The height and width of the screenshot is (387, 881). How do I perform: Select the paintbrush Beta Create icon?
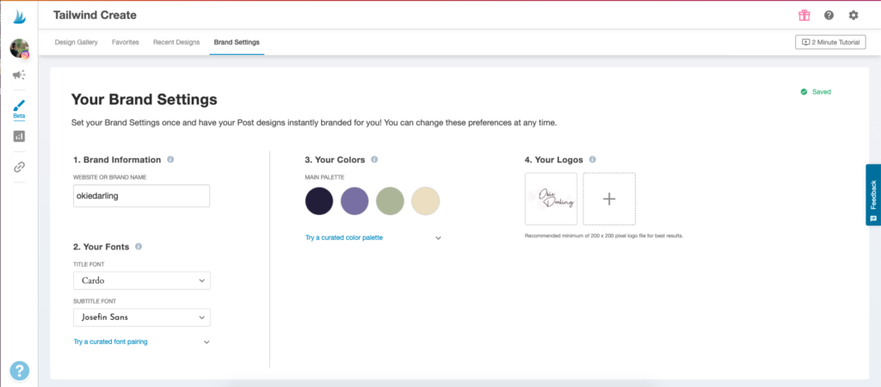[19, 107]
